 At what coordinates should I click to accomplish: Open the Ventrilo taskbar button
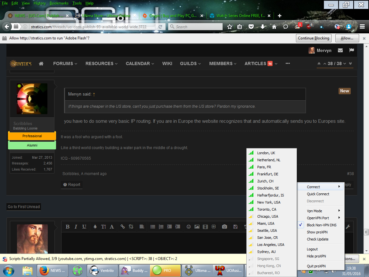pos(102,270)
